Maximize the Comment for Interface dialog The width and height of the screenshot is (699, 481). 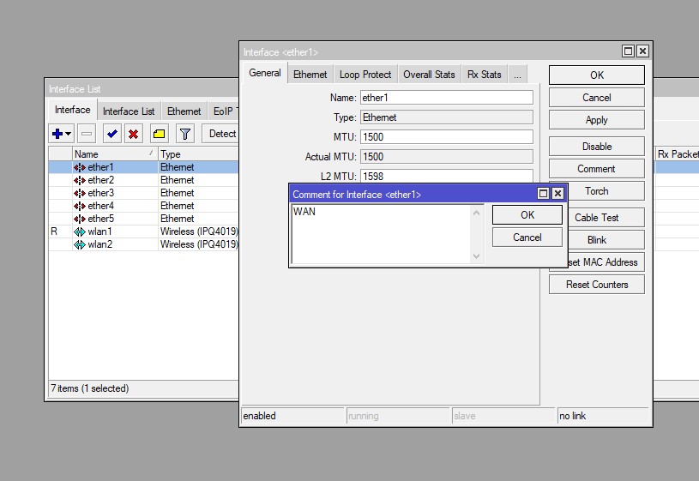[543, 194]
